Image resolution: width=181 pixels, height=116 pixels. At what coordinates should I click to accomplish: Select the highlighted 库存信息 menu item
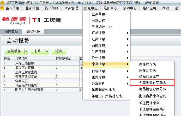(106, 64)
